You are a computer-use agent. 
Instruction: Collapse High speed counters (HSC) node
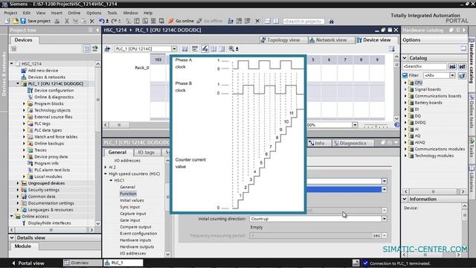106,173
